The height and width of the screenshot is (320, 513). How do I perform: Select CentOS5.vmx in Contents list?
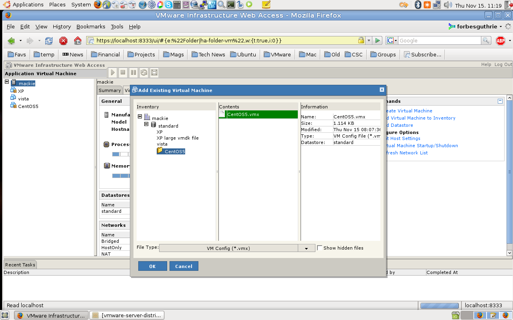(258, 114)
